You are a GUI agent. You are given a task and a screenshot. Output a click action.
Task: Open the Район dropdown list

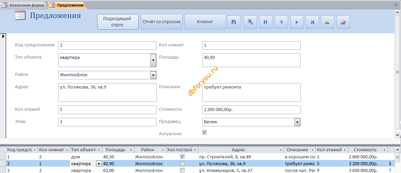coord(153,75)
